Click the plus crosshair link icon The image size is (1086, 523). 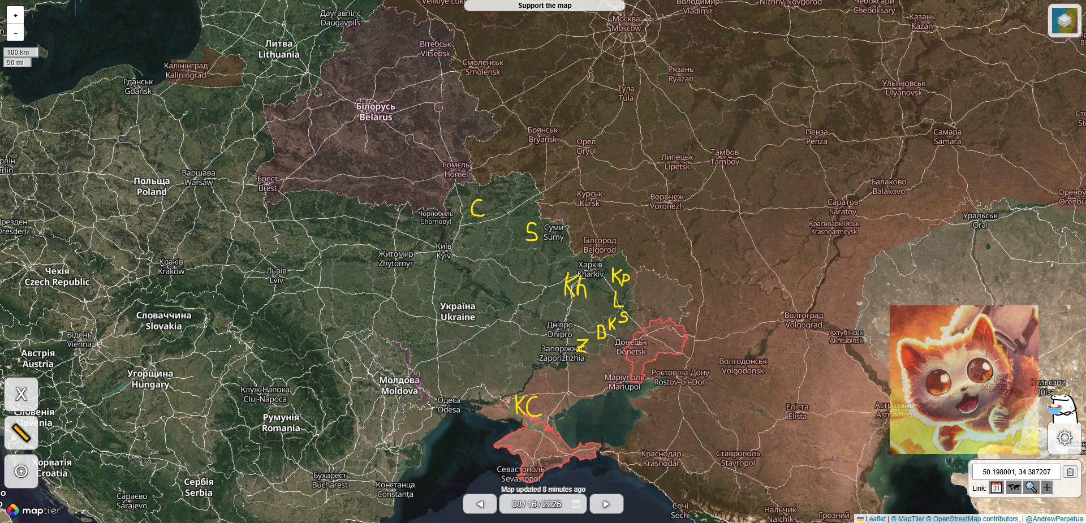(x=1047, y=487)
